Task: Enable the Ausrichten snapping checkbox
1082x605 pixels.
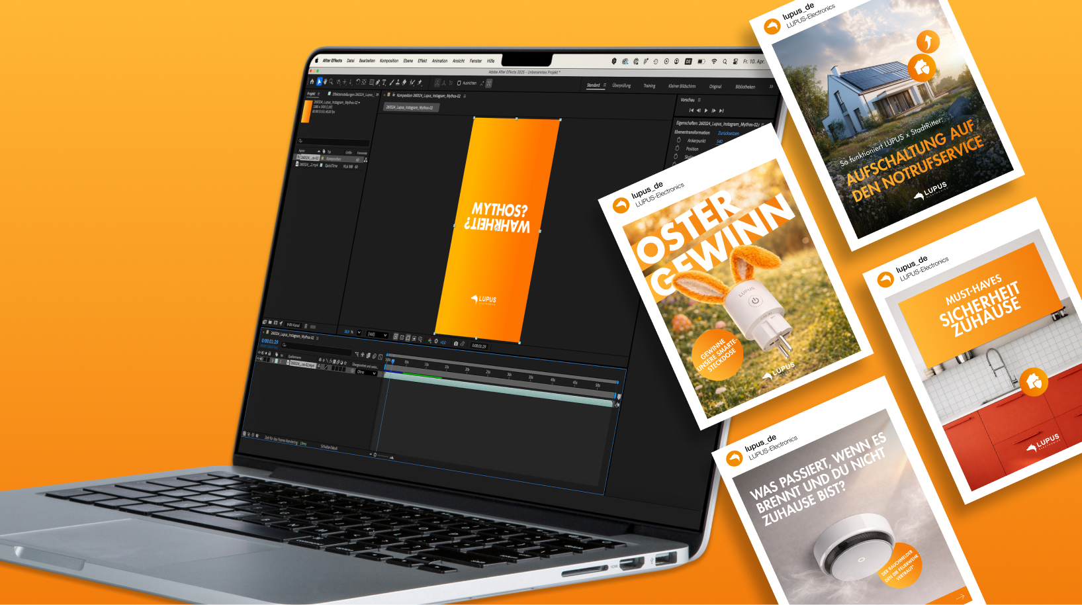Action: (x=459, y=83)
